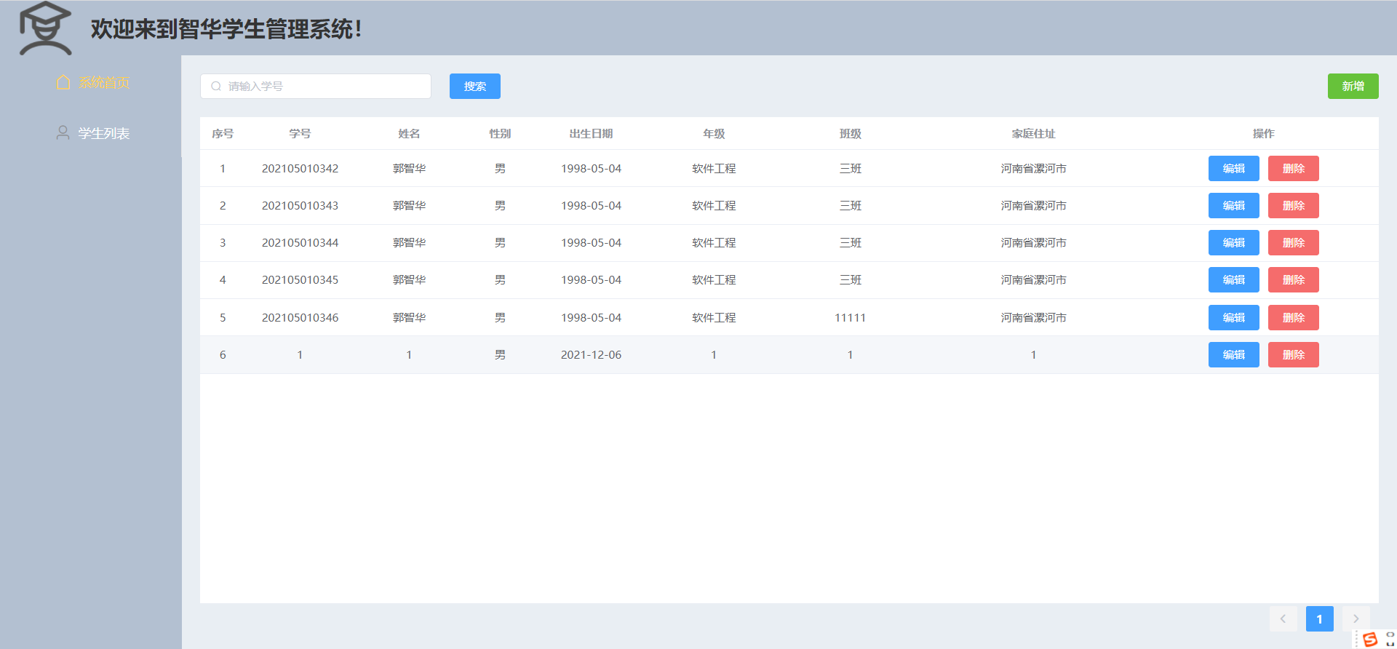Click 三班 in row 202105010345
Image resolution: width=1397 pixels, height=649 pixels.
click(850, 279)
